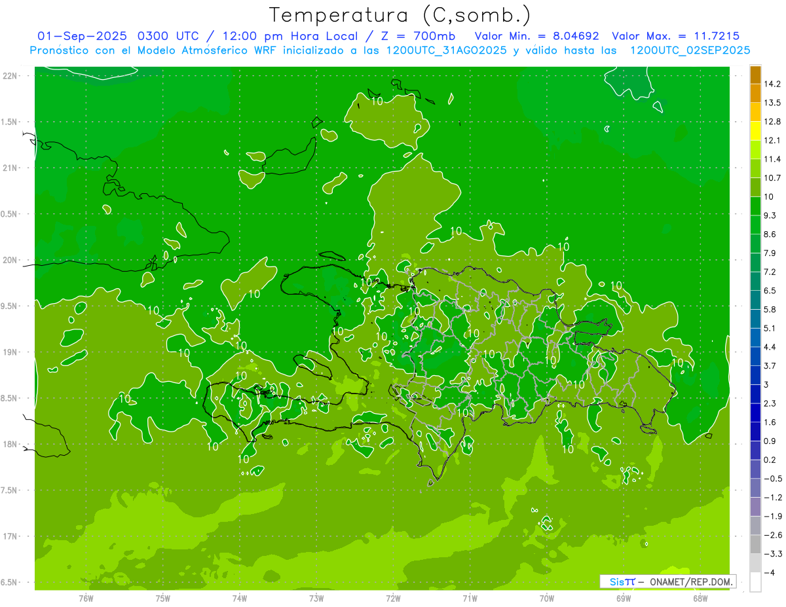Click the 17N latitude axis label
Screen dimensions: 786x607
pos(10,536)
